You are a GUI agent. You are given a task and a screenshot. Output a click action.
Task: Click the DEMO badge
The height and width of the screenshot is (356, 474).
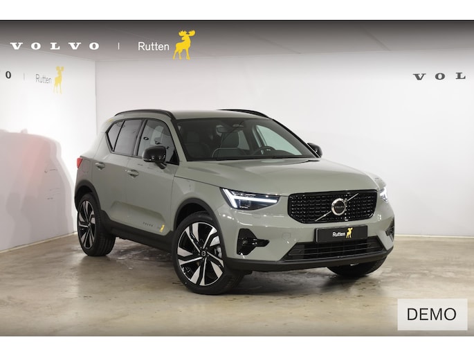coord(432,314)
